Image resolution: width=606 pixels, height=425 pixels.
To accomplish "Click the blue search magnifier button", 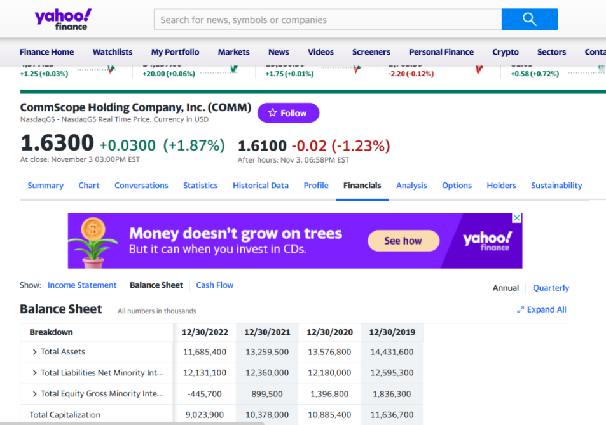I will 530,19.
